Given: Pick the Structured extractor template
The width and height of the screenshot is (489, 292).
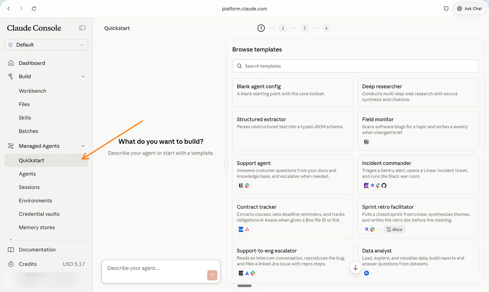Looking at the screenshot, I should pos(293,131).
